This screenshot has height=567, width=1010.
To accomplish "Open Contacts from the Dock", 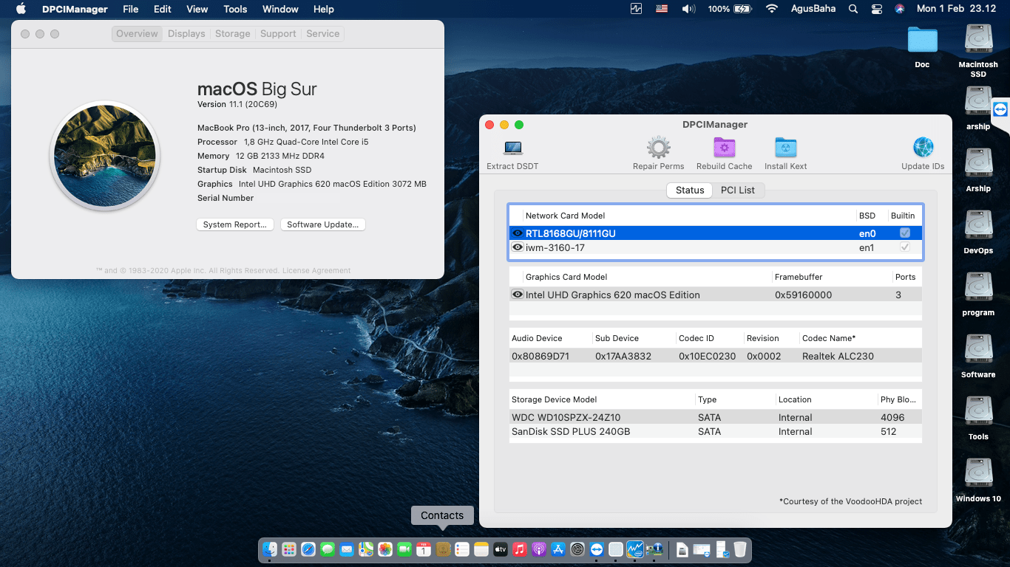I will click(x=442, y=549).
